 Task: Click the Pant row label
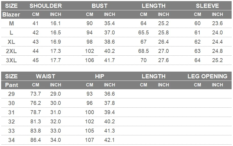click(12, 85)
